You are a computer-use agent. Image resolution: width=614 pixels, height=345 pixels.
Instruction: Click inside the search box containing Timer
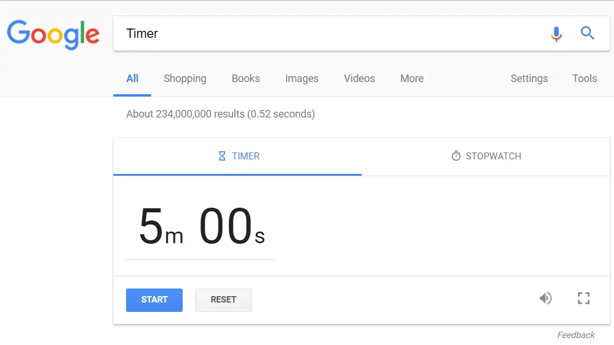(x=329, y=34)
